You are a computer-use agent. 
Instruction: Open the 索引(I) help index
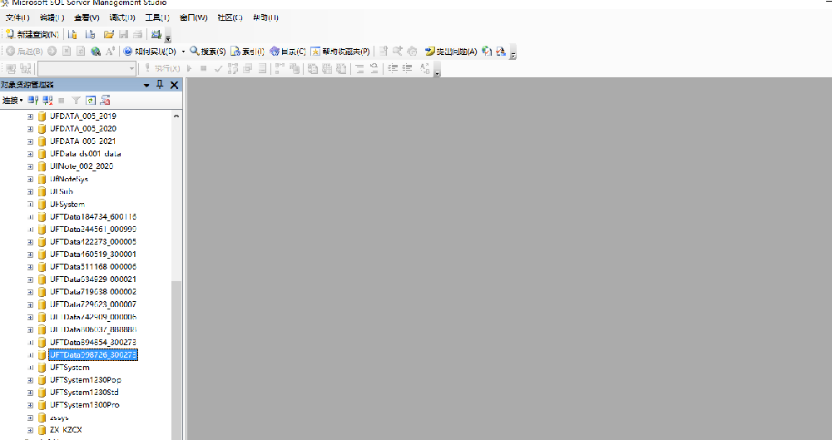(247, 52)
